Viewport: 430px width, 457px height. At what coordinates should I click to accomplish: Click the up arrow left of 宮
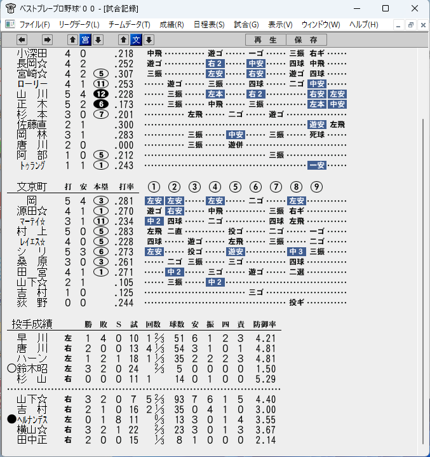point(72,39)
